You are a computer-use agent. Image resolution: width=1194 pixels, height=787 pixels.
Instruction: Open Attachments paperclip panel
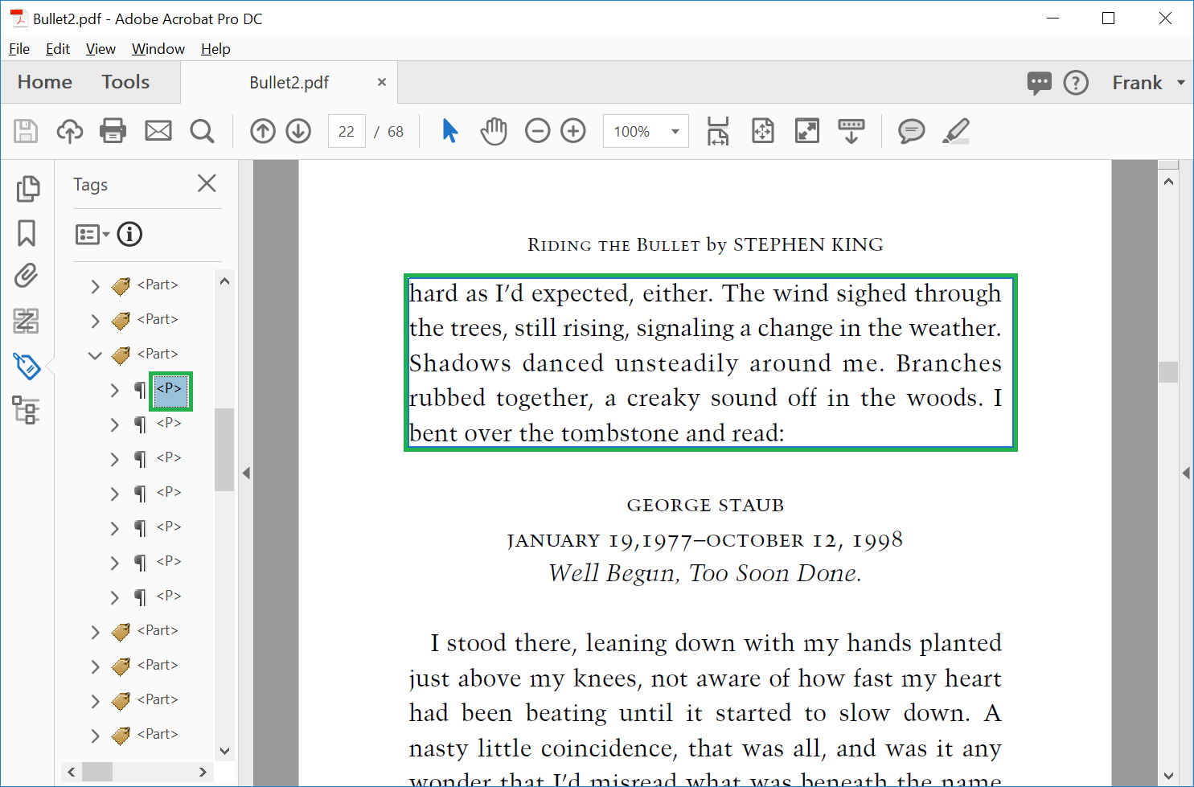pyautogui.click(x=27, y=277)
